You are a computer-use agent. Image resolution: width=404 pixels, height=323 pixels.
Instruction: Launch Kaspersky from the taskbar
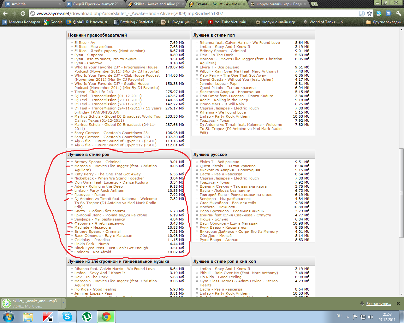click(47, 316)
